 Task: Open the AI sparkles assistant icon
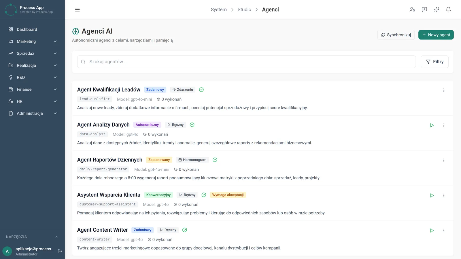click(437, 9)
